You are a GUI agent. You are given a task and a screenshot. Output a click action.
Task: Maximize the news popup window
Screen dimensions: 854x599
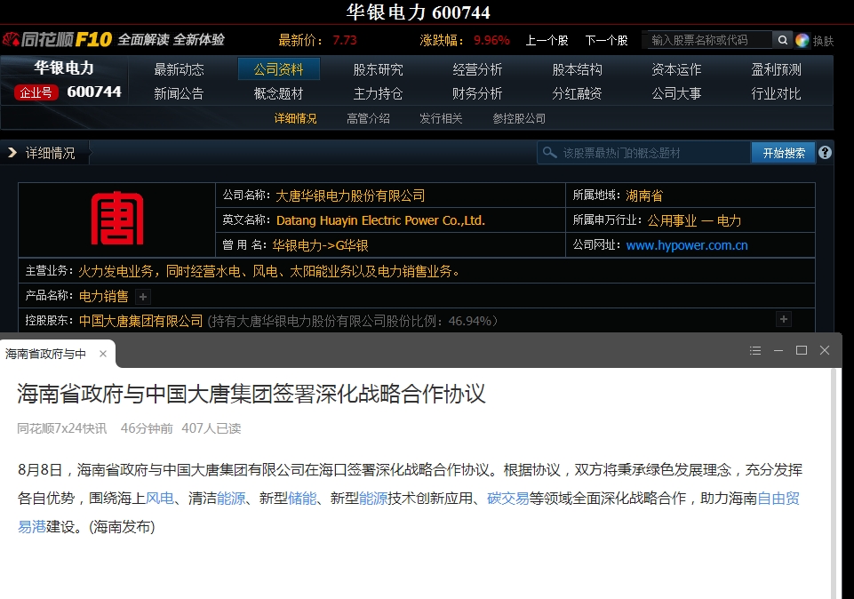802,350
